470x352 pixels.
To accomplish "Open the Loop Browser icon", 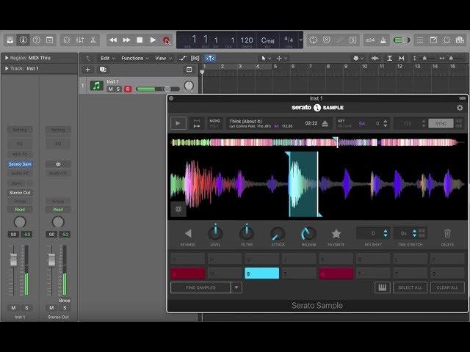I will click(446, 40).
